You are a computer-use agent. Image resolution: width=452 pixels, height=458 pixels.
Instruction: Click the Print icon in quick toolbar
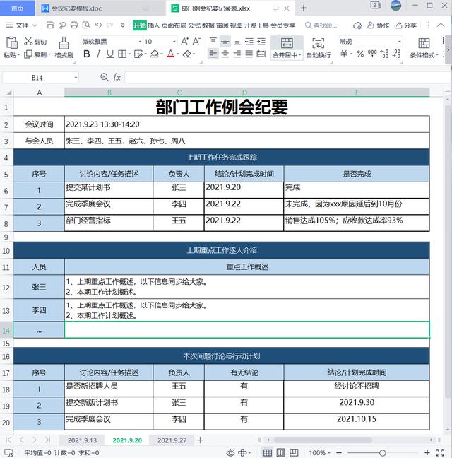(74, 25)
